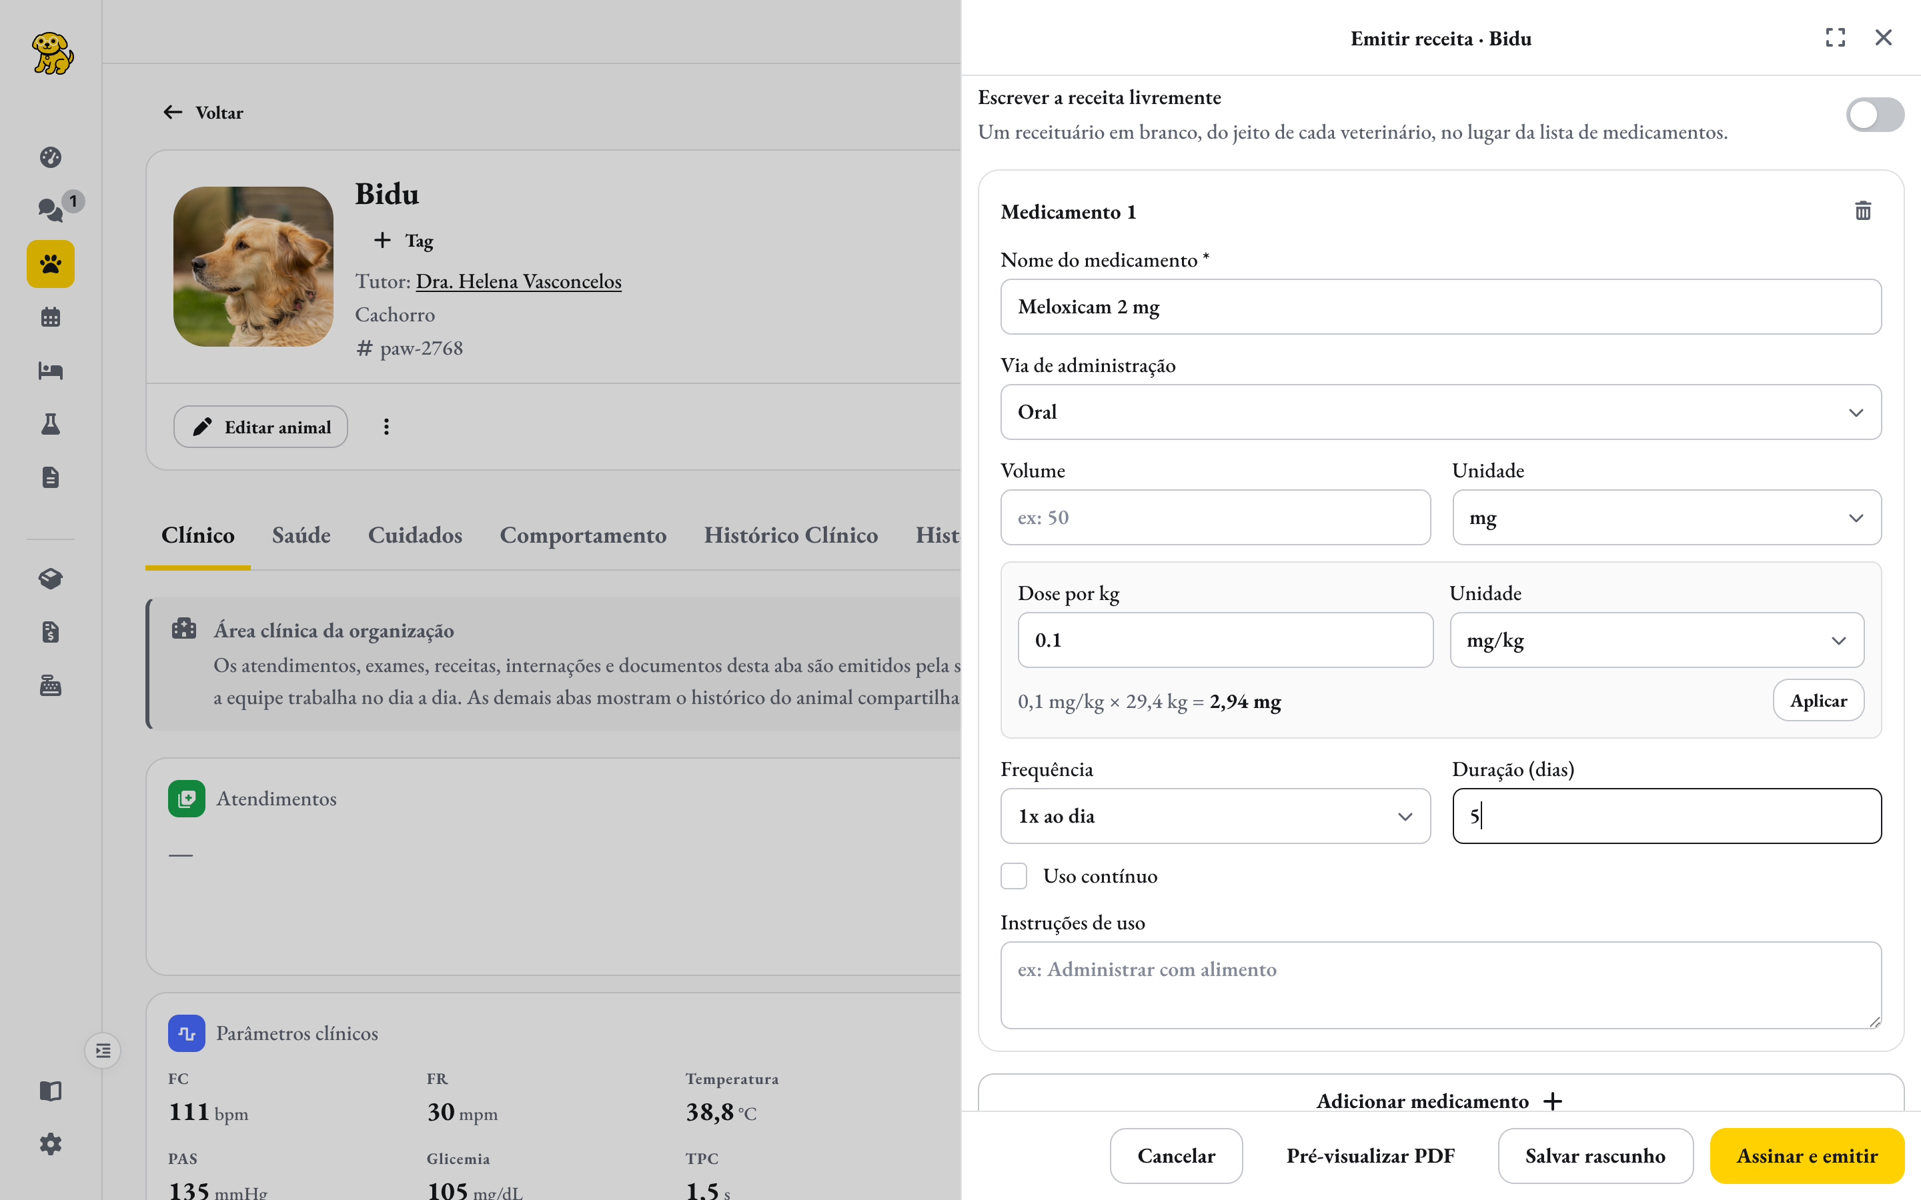Viewport: 1921px width, 1200px height.
Task: Close the Emitir receita panel
Action: [x=1884, y=37]
